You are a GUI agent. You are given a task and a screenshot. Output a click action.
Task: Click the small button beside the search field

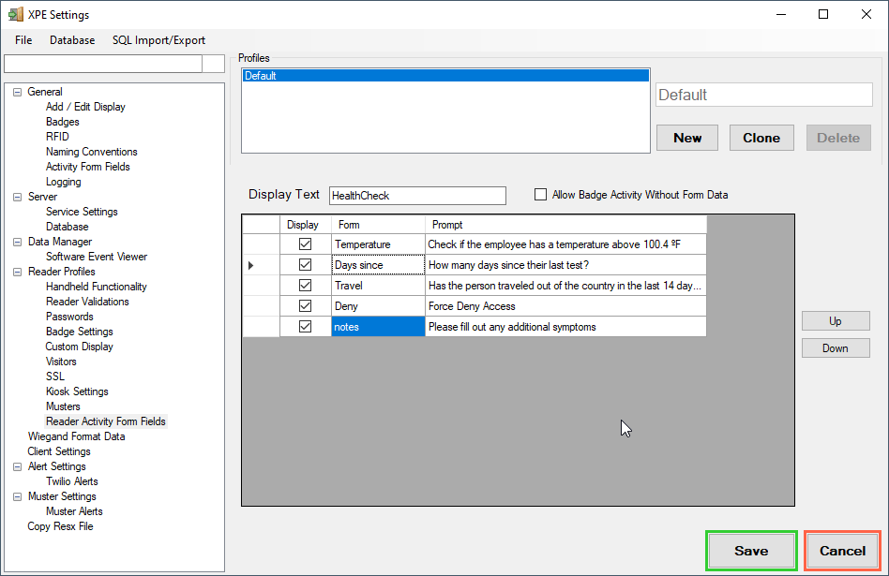point(214,64)
